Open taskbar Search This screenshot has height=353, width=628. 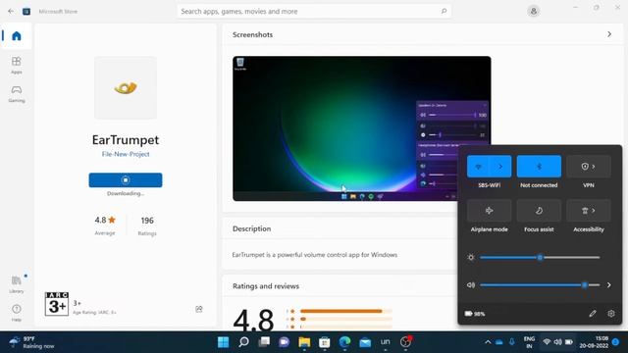[243, 342]
